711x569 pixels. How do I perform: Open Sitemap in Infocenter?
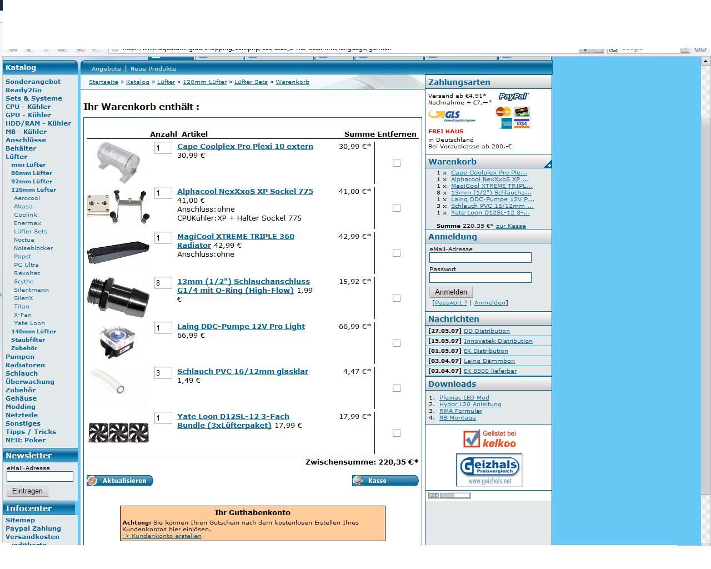(20, 520)
